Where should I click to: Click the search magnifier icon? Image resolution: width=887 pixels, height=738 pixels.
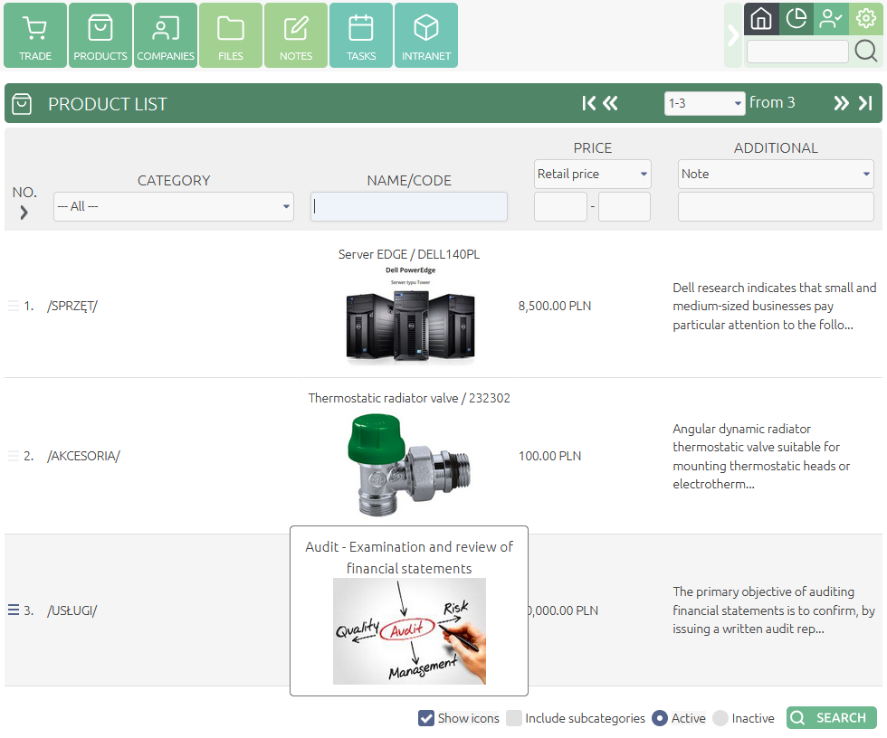tap(865, 51)
